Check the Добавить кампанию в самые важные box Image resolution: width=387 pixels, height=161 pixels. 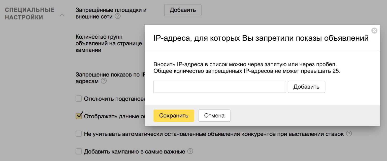79,151
